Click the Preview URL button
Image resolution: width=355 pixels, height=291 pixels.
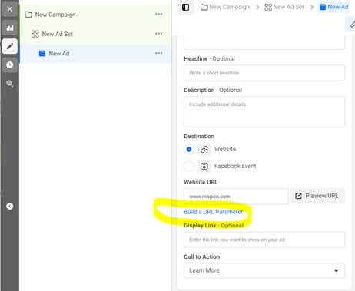click(x=317, y=196)
